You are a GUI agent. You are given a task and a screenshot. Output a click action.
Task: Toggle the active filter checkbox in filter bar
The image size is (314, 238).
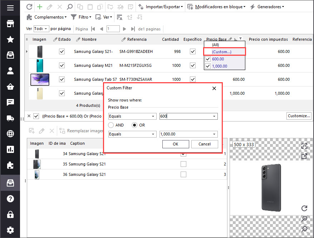(36, 116)
